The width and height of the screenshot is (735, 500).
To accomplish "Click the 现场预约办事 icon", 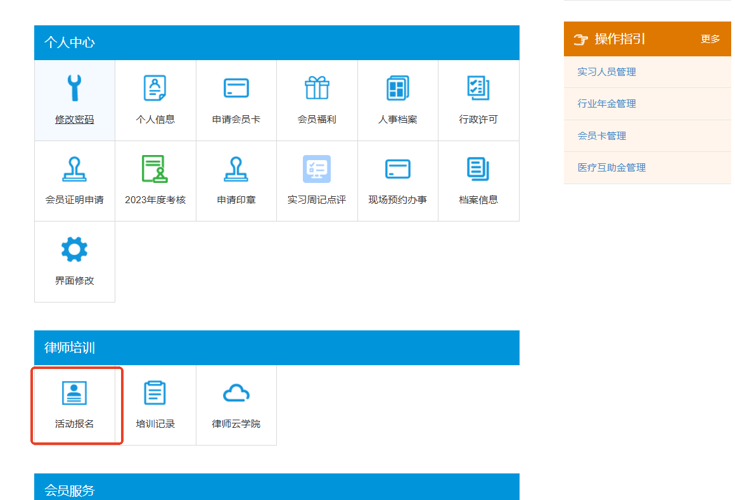I will click(398, 169).
